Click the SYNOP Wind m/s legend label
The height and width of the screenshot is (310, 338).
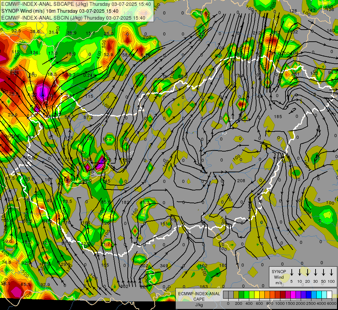(x=279, y=277)
